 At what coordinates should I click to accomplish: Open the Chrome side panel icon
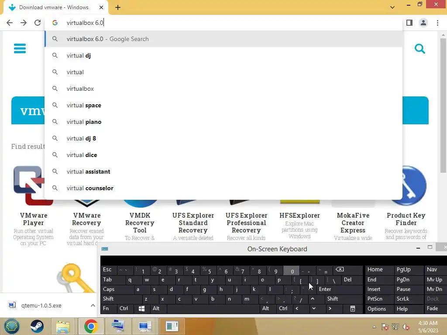(409, 23)
